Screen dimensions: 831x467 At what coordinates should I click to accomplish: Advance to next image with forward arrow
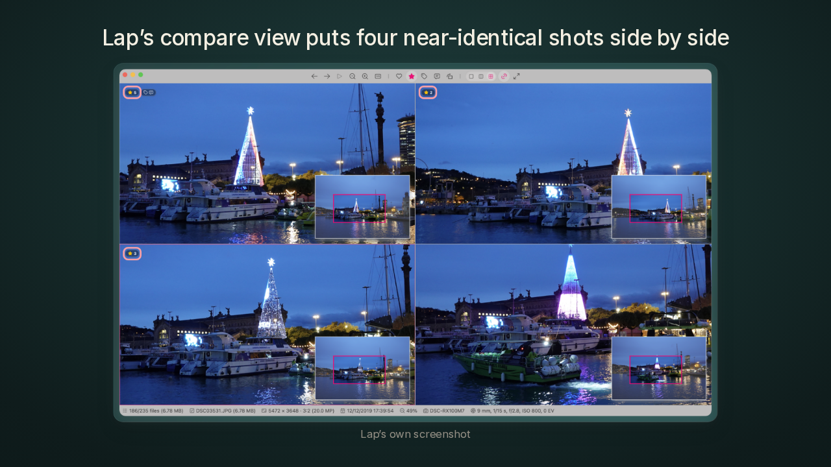point(327,76)
